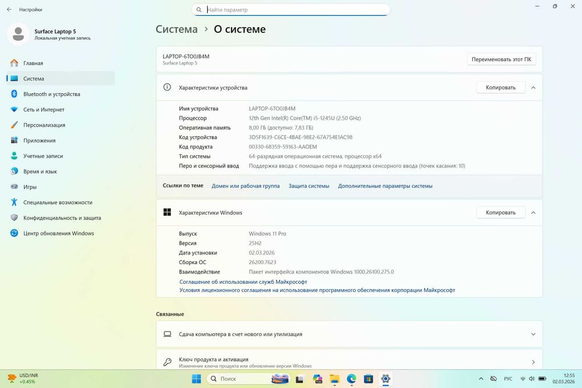Viewport: 582px width, 388px height.
Task: Copy Windows specifications with Копировать
Action: 501,212
